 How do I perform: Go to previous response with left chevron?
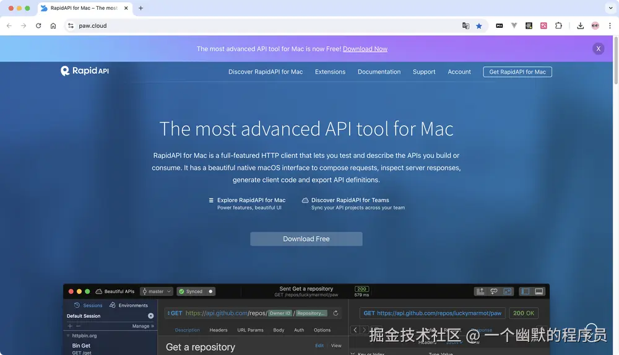click(355, 330)
